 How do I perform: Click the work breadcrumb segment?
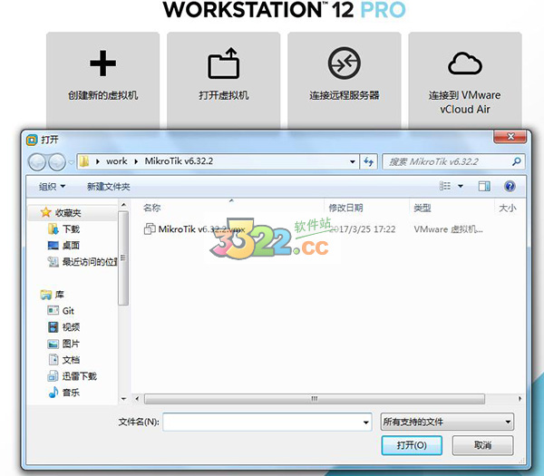117,161
